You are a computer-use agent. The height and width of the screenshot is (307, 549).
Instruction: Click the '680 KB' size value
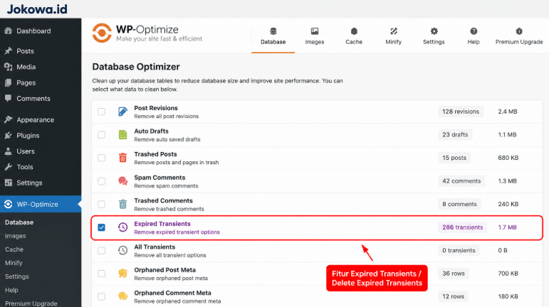coord(508,158)
